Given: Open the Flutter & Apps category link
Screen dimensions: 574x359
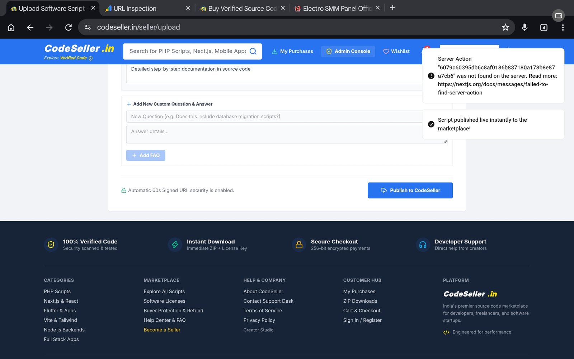Looking at the screenshot, I should point(60,311).
